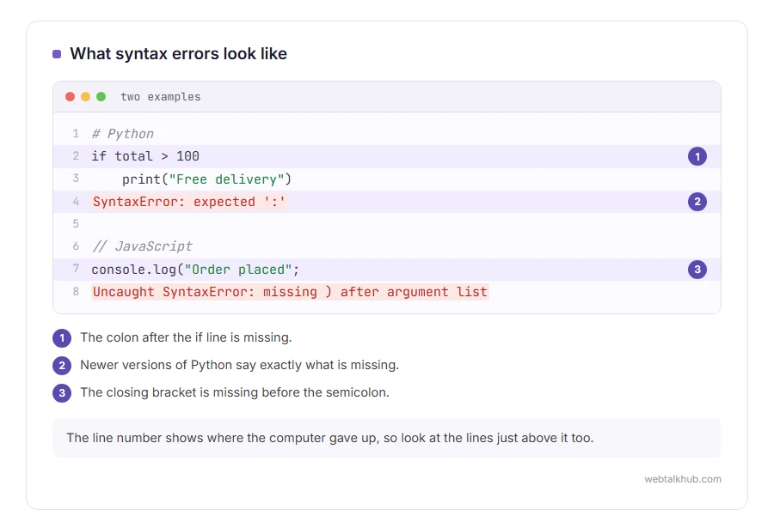The width and height of the screenshot is (774, 528).
Task: Click the code 'print("Free delivery")'
Action: pos(206,179)
